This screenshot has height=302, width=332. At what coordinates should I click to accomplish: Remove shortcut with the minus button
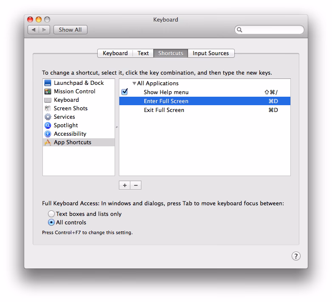[136, 185]
